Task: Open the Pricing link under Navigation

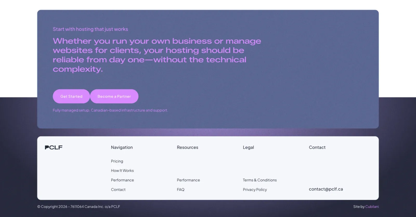Action: 117,161
